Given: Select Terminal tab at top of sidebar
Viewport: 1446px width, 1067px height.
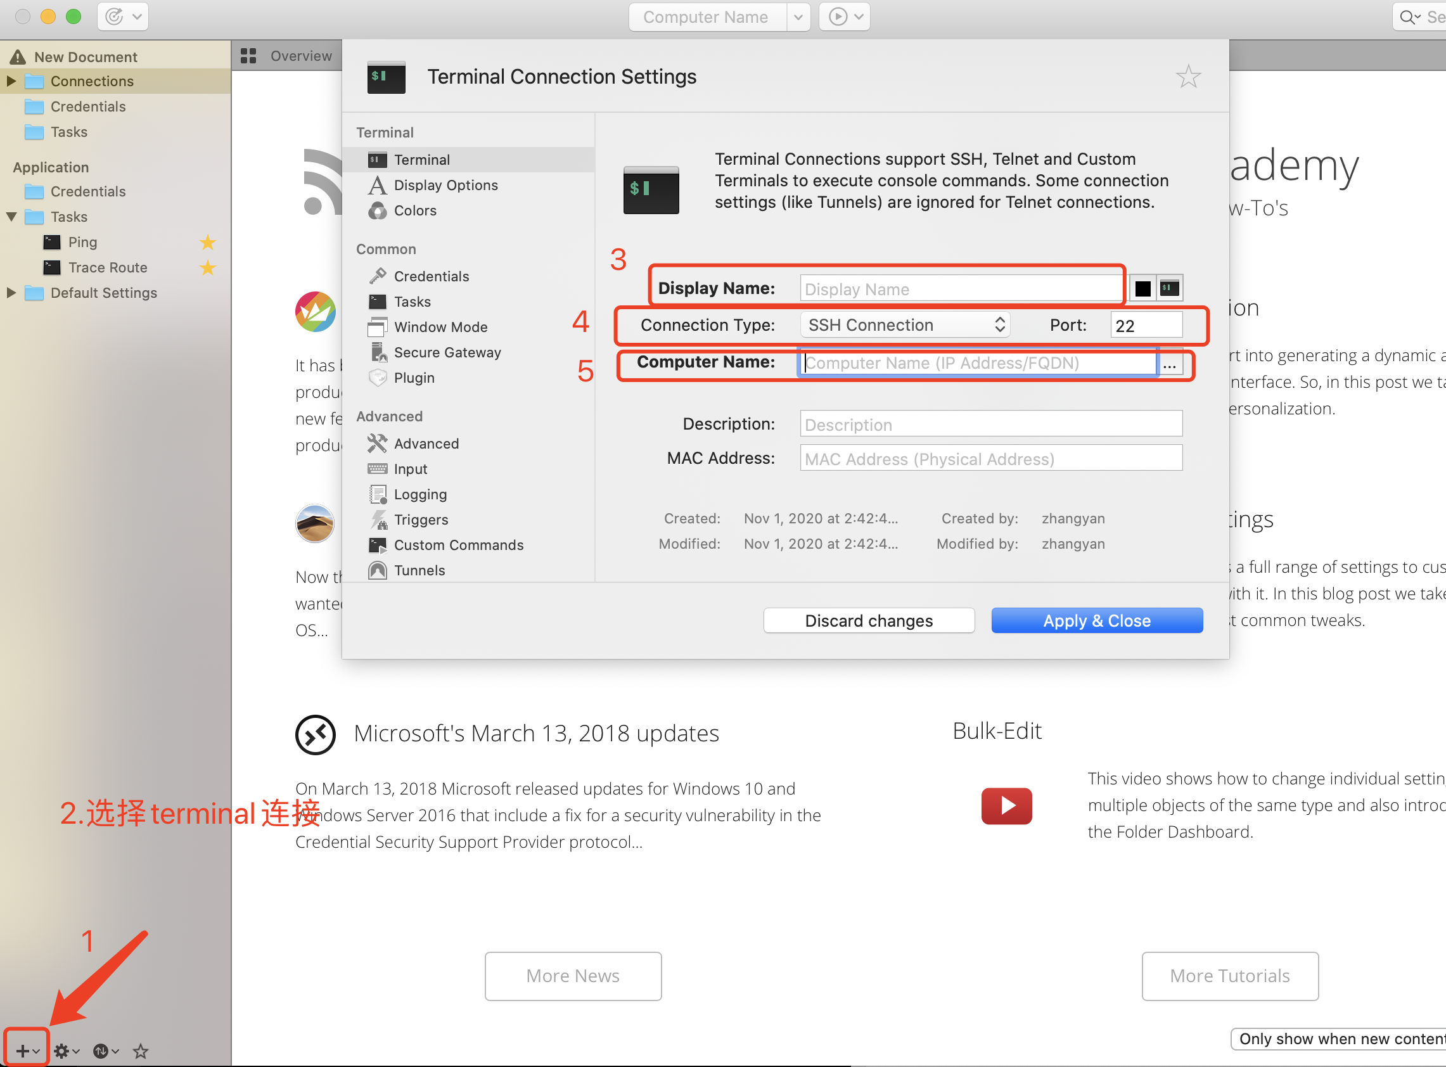Looking at the screenshot, I should tap(421, 160).
